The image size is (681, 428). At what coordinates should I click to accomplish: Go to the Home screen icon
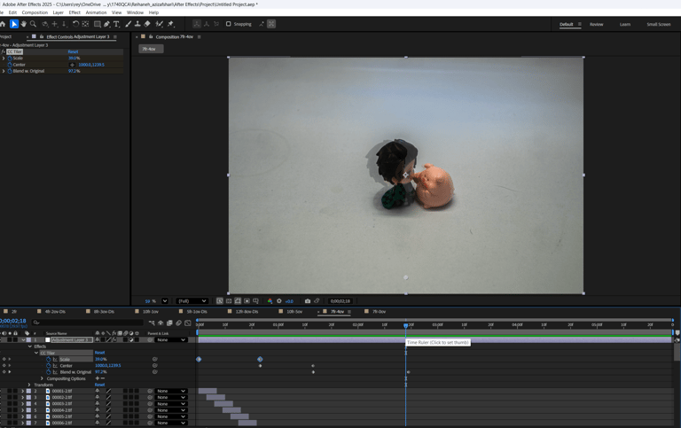(3, 24)
